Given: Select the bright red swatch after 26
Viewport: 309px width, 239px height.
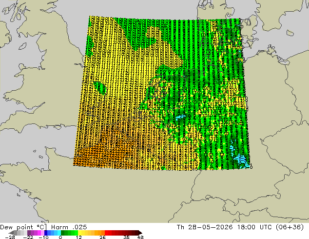Looking at the screenshot, I should point(106,233).
